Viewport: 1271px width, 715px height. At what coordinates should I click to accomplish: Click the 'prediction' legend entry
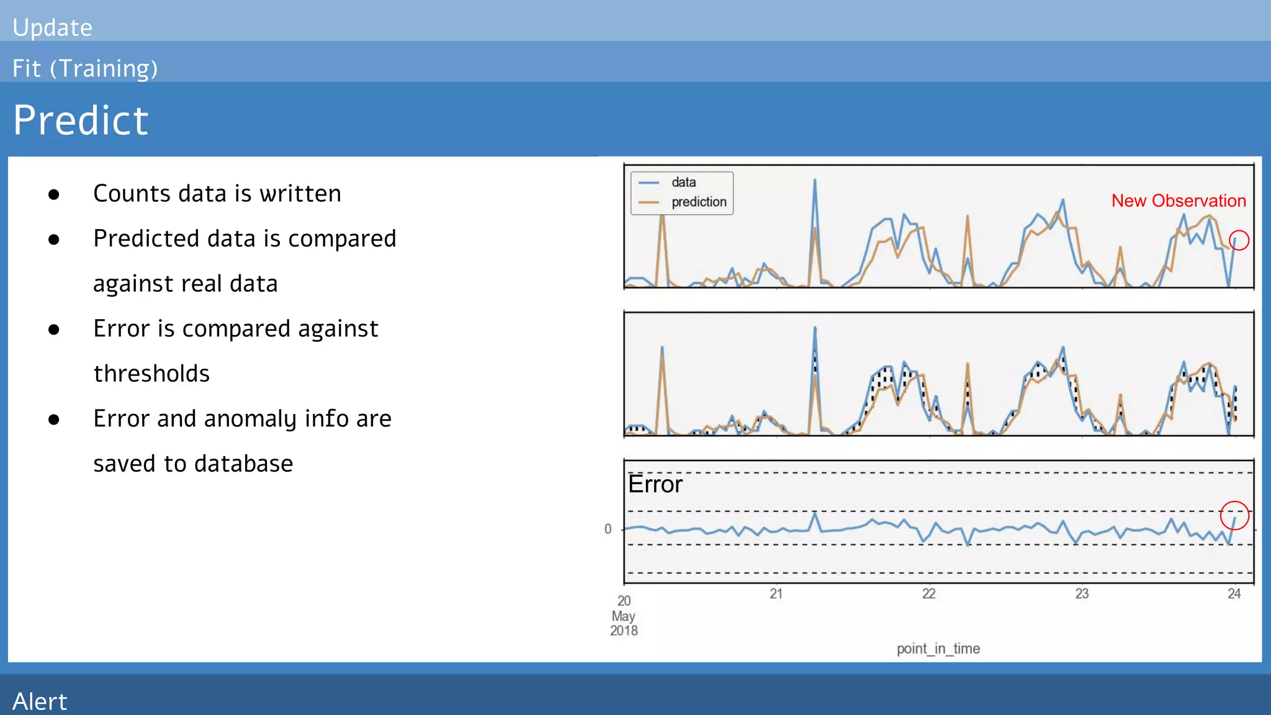point(699,202)
